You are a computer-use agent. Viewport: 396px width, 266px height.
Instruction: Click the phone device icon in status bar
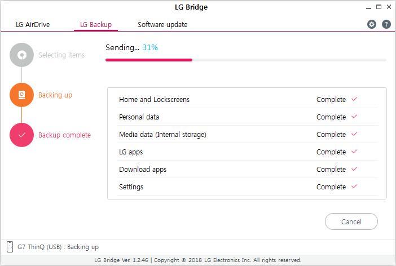(10, 247)
